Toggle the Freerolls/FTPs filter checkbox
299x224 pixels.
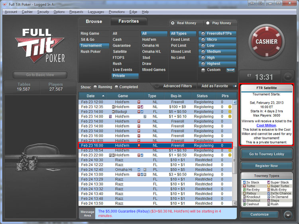(x=203, y=34)
